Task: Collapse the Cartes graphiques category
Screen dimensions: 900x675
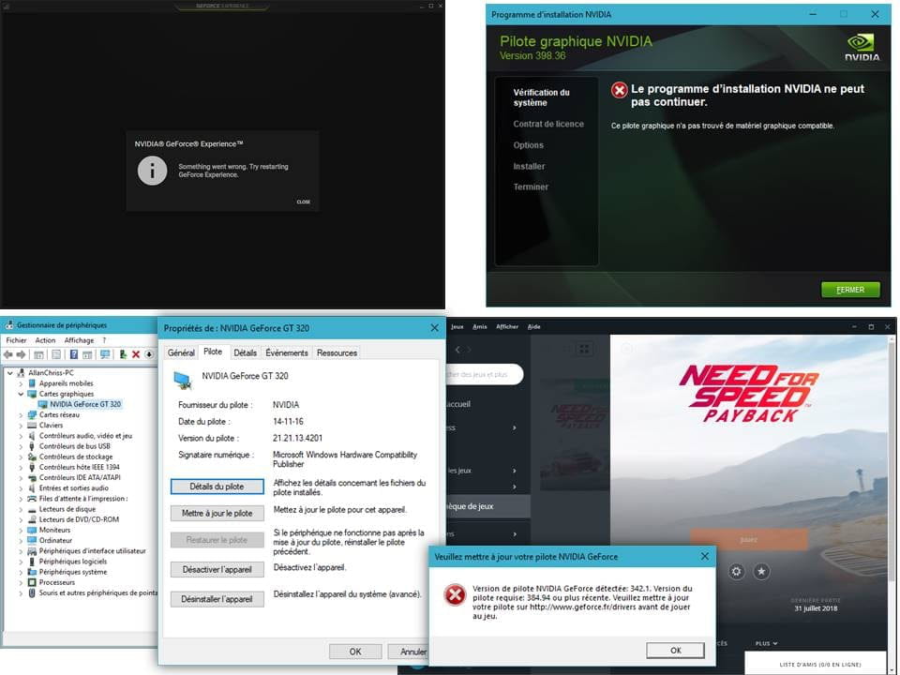Action: tap(21, 395)
